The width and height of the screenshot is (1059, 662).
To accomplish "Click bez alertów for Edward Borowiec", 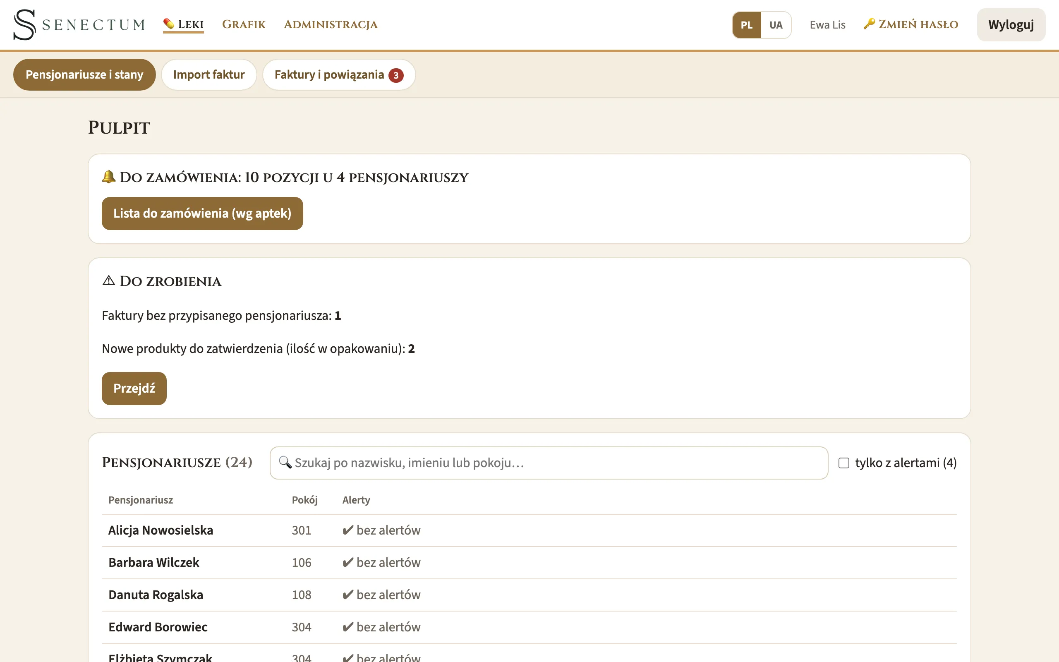I will [x=381, y=627].
